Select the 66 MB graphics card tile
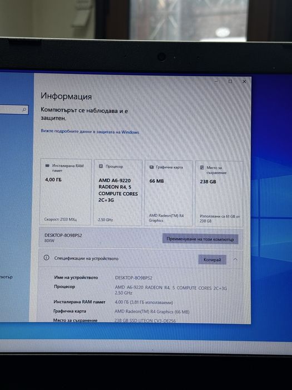The image size is (292, 390). pos(169,193)
